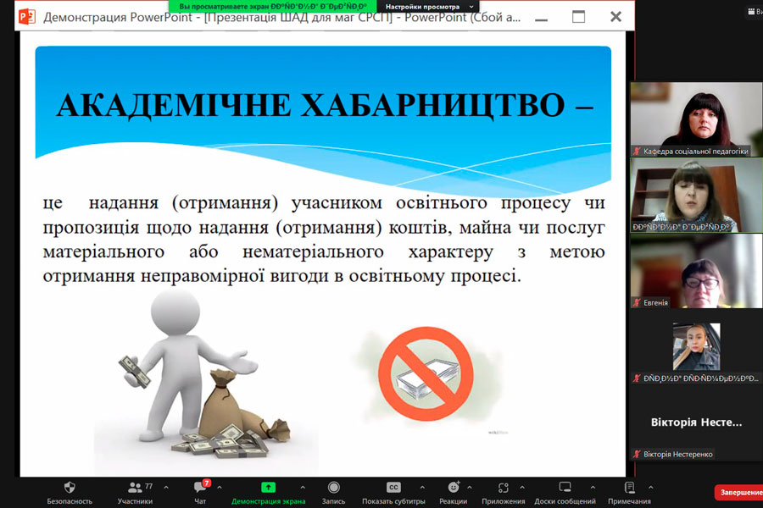Expand the Whiteboards options arrow
763x508 pixels.
pos(593,487)
